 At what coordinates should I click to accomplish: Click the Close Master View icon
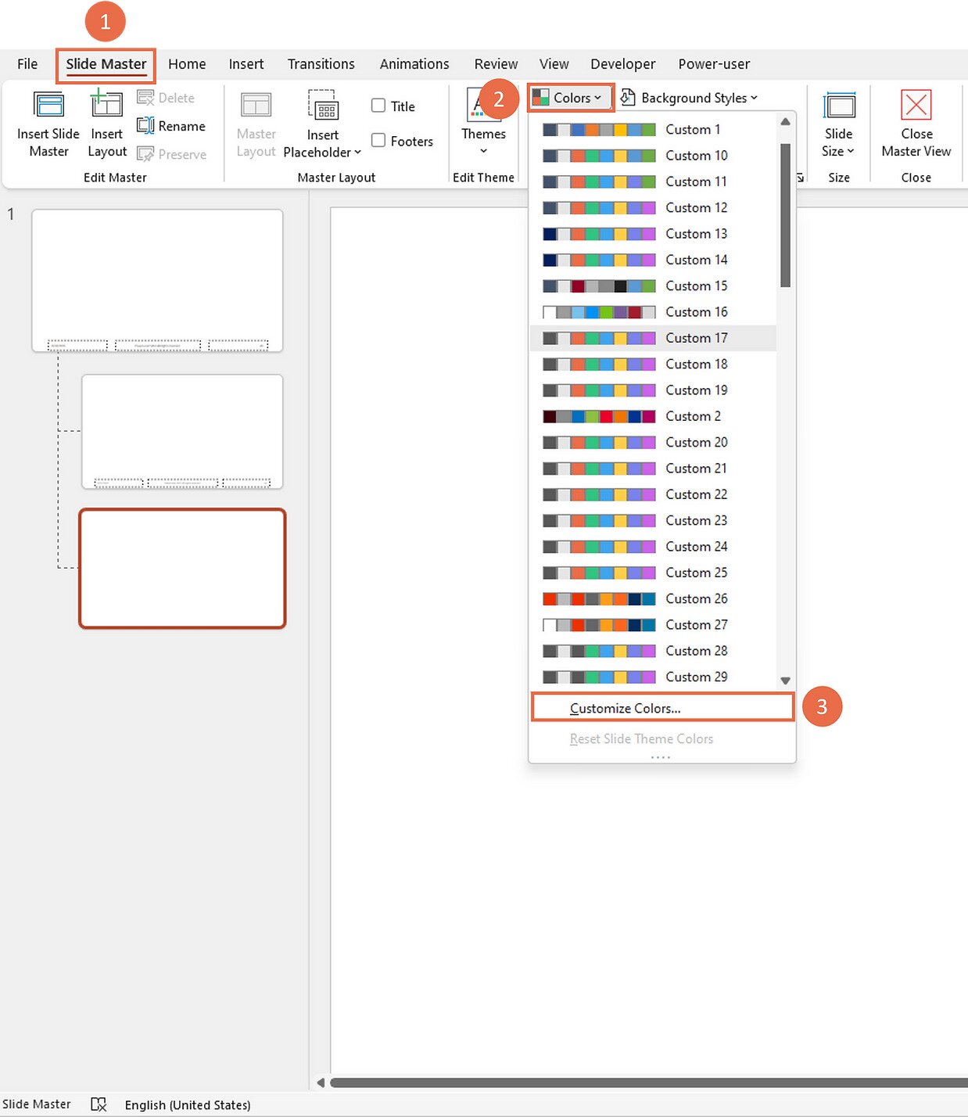coord(916,106)
